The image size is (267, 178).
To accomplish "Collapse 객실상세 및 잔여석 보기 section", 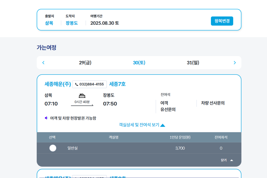I will (x=142, y=125).
